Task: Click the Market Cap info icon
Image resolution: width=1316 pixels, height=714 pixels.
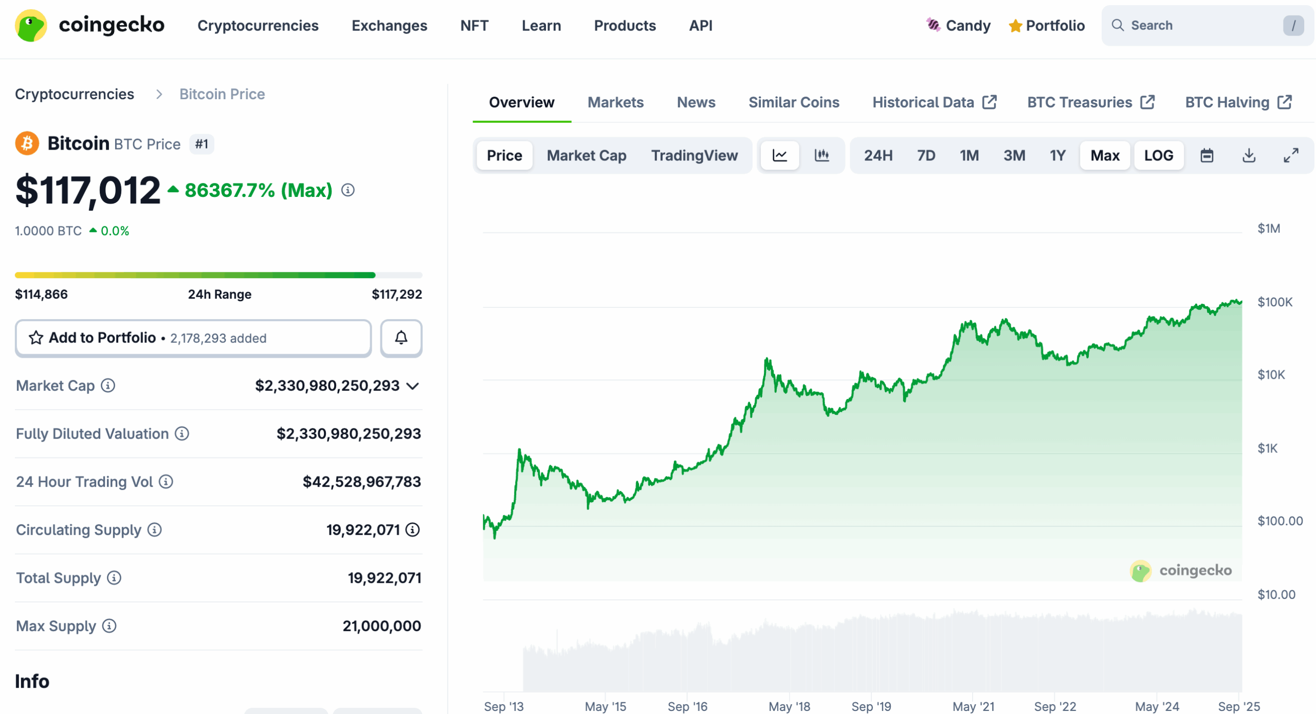Action: 108,386
